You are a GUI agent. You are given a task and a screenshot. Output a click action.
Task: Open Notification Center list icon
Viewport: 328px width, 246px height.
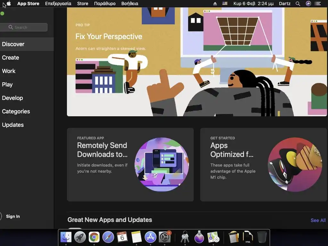(318, 4)
